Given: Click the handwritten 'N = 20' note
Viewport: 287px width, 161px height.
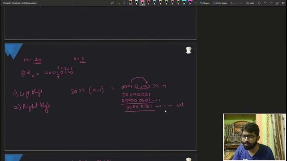Looking at the screenshot, I should click(33, 60).
